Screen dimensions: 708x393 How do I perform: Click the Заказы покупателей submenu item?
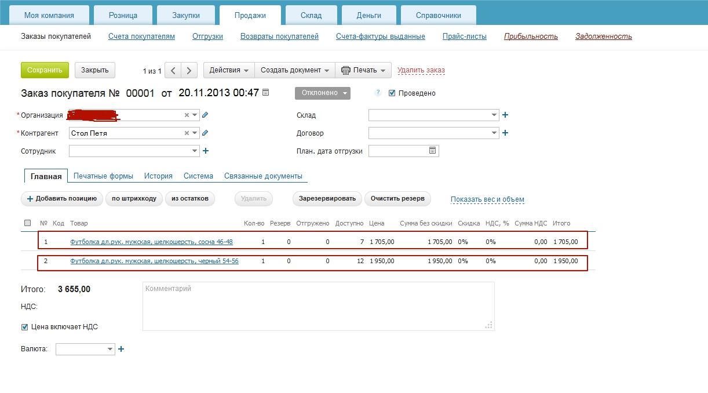pos(56,37)
